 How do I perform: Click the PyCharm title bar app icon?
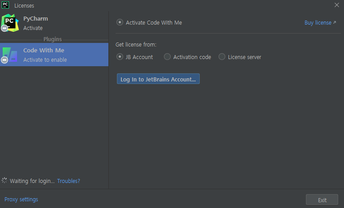coord(5,5)
